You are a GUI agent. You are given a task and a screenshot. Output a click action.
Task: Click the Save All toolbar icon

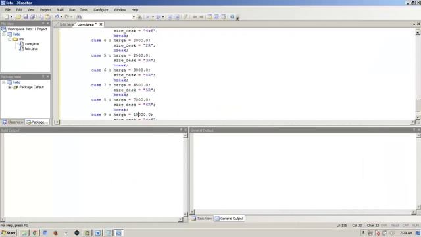(x=32, y=17)
